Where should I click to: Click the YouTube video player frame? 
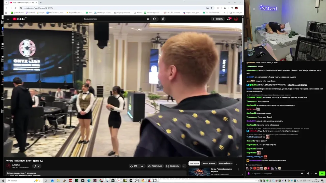(x=123, y=90)
